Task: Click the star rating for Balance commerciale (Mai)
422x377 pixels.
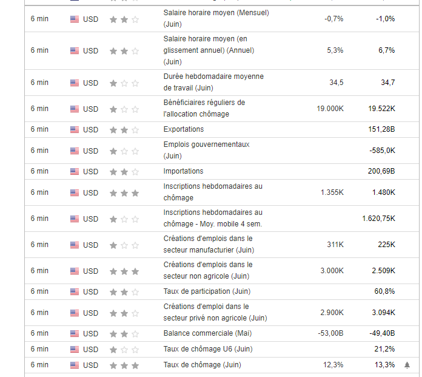Action: click(124, 333)
